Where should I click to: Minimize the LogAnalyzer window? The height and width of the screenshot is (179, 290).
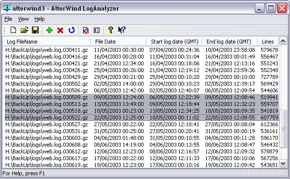tap(260, 8)
